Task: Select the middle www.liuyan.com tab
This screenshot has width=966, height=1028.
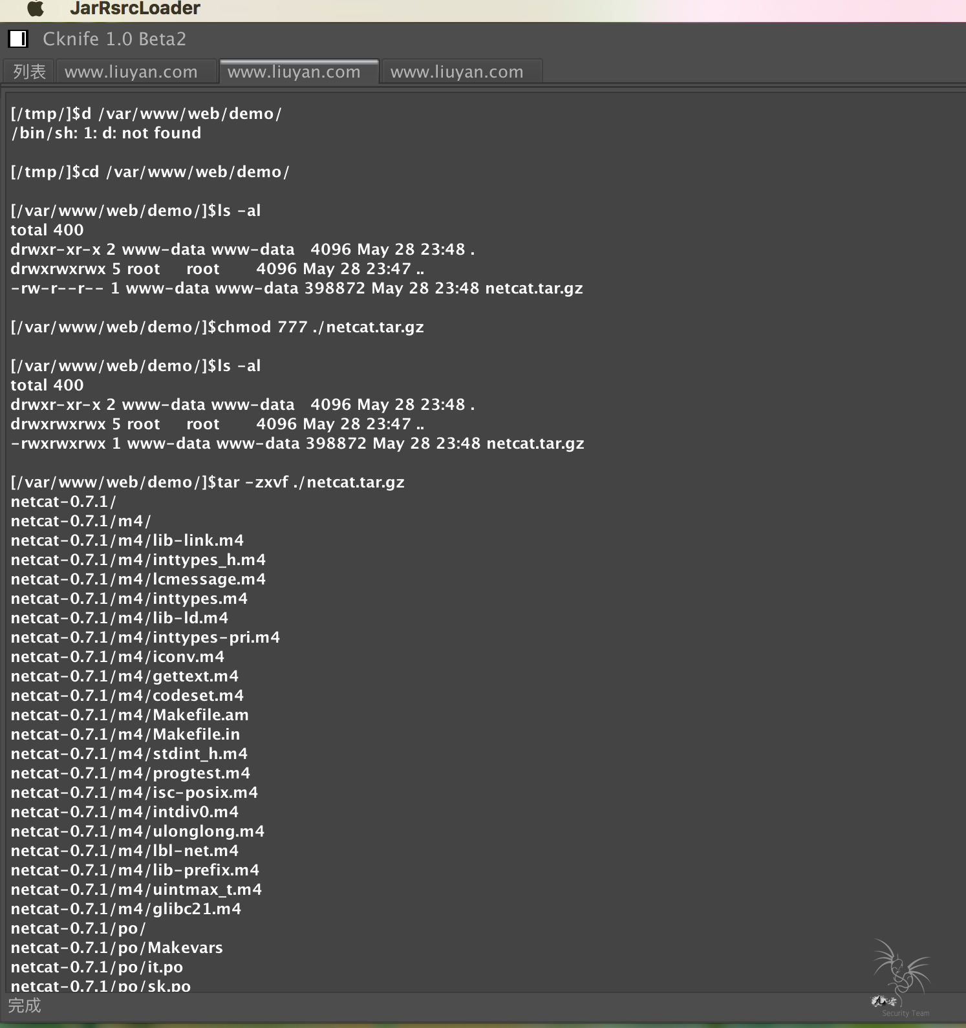Action: coord(294,72)
